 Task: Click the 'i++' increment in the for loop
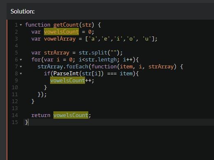pyautogui.click(x=128, y=60)
